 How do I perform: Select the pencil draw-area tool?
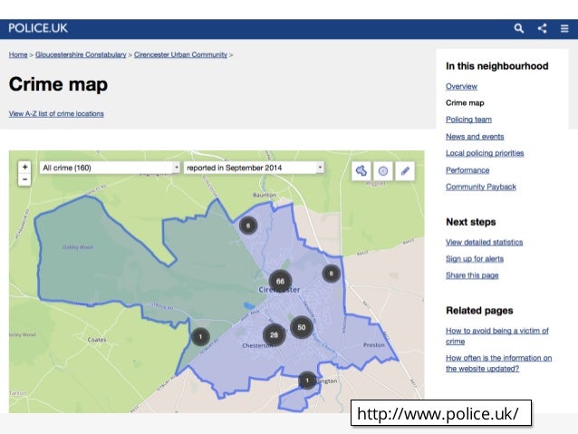click(405, 170)
